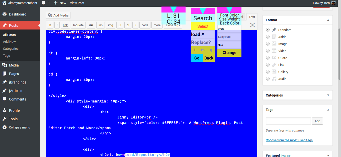Open All Posts submenu item
This screenshot has width=341, height=157.
click(9, 35)
